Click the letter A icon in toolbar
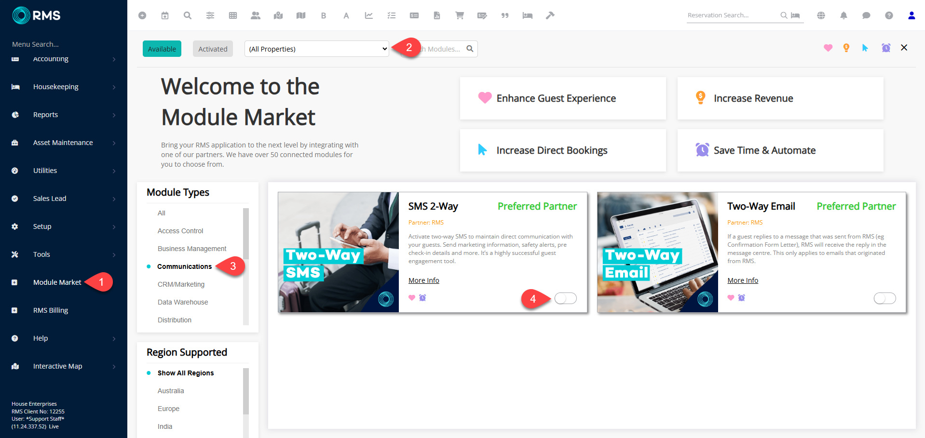 coord(346,15)
